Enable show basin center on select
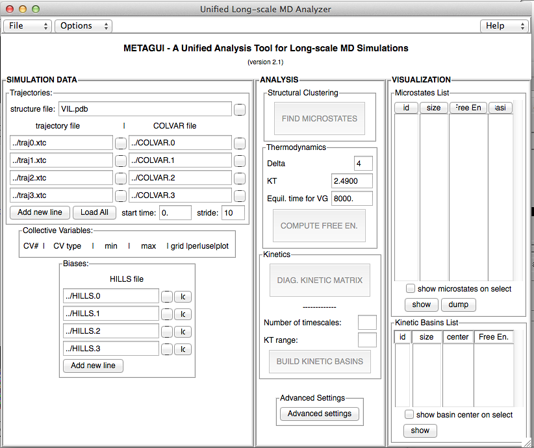 [x=409, y=414]
